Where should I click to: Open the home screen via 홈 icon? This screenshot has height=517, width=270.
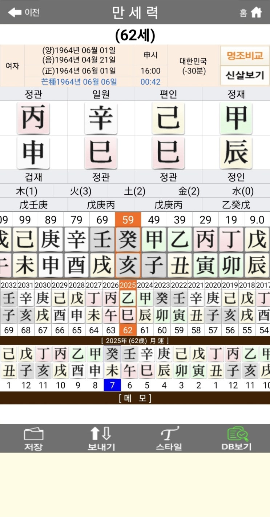click(251, 12)
